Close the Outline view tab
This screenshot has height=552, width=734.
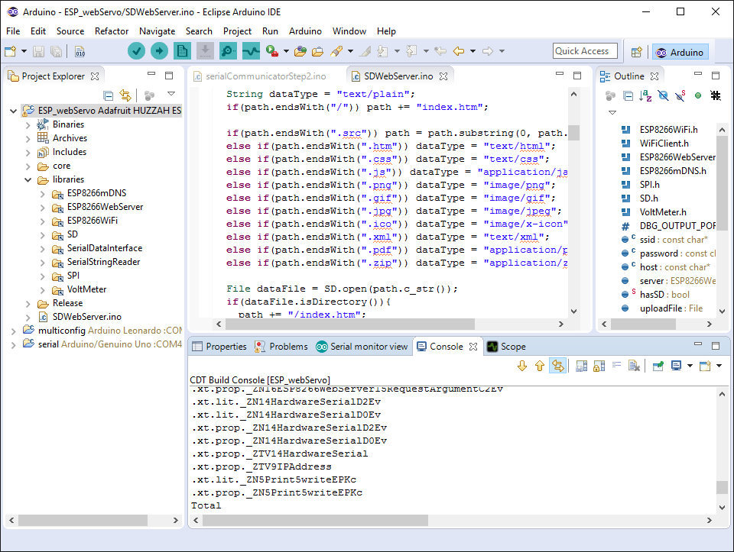(654, 76)
